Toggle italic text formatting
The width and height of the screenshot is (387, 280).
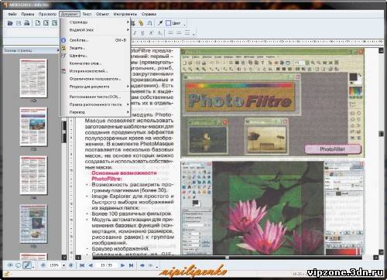point(135,33)
